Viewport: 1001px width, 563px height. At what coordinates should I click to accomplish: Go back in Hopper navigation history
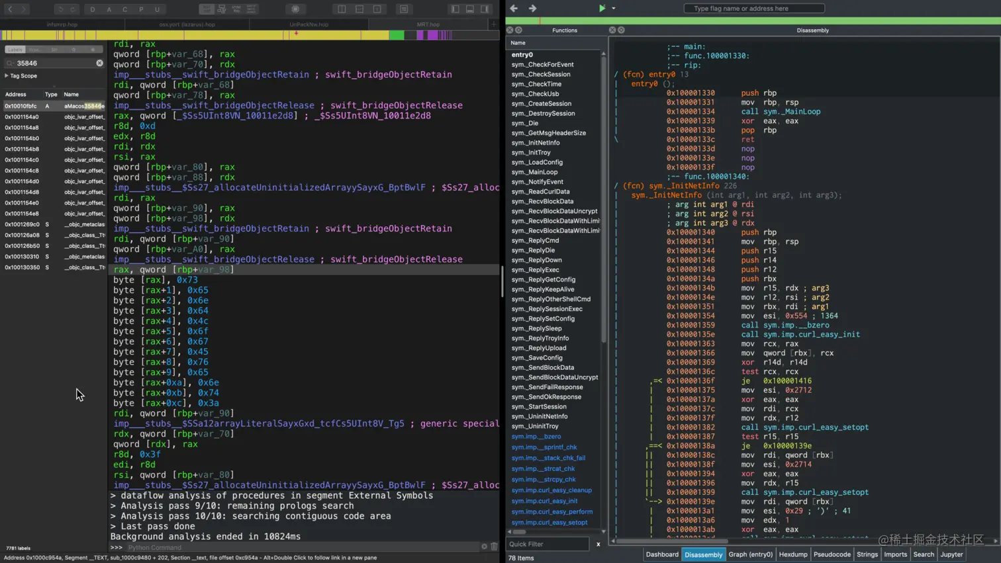point(10,9)
